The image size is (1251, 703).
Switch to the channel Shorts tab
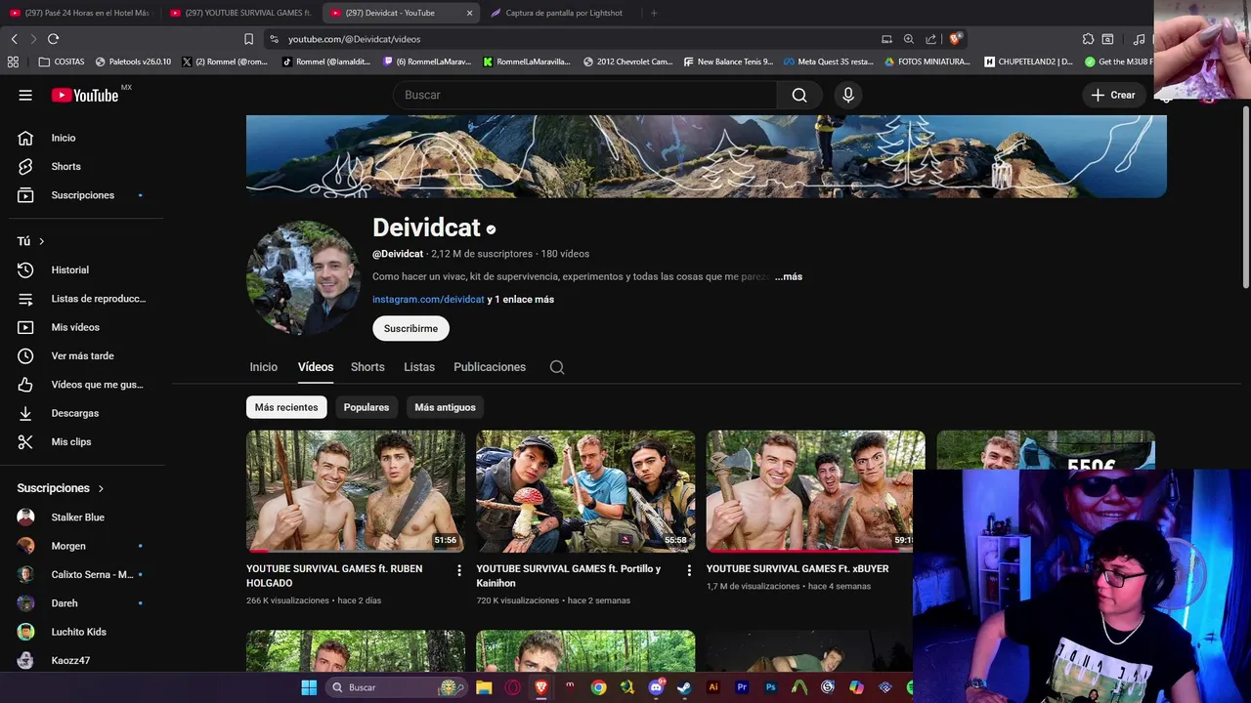367,367
